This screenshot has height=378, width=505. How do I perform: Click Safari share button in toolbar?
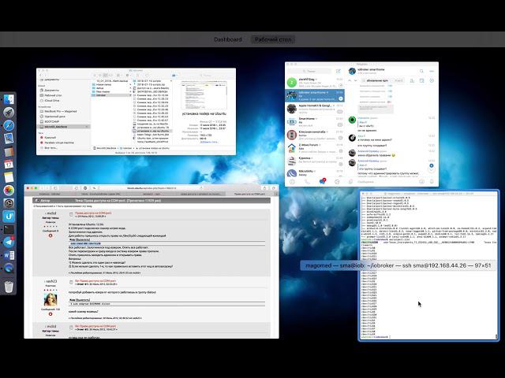[x=264, y=187]
